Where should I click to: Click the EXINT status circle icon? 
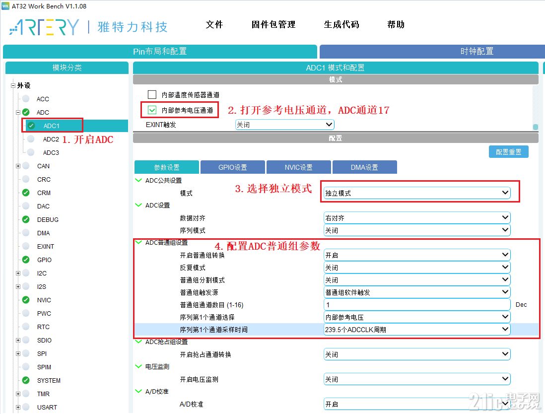tap(26, 246)
